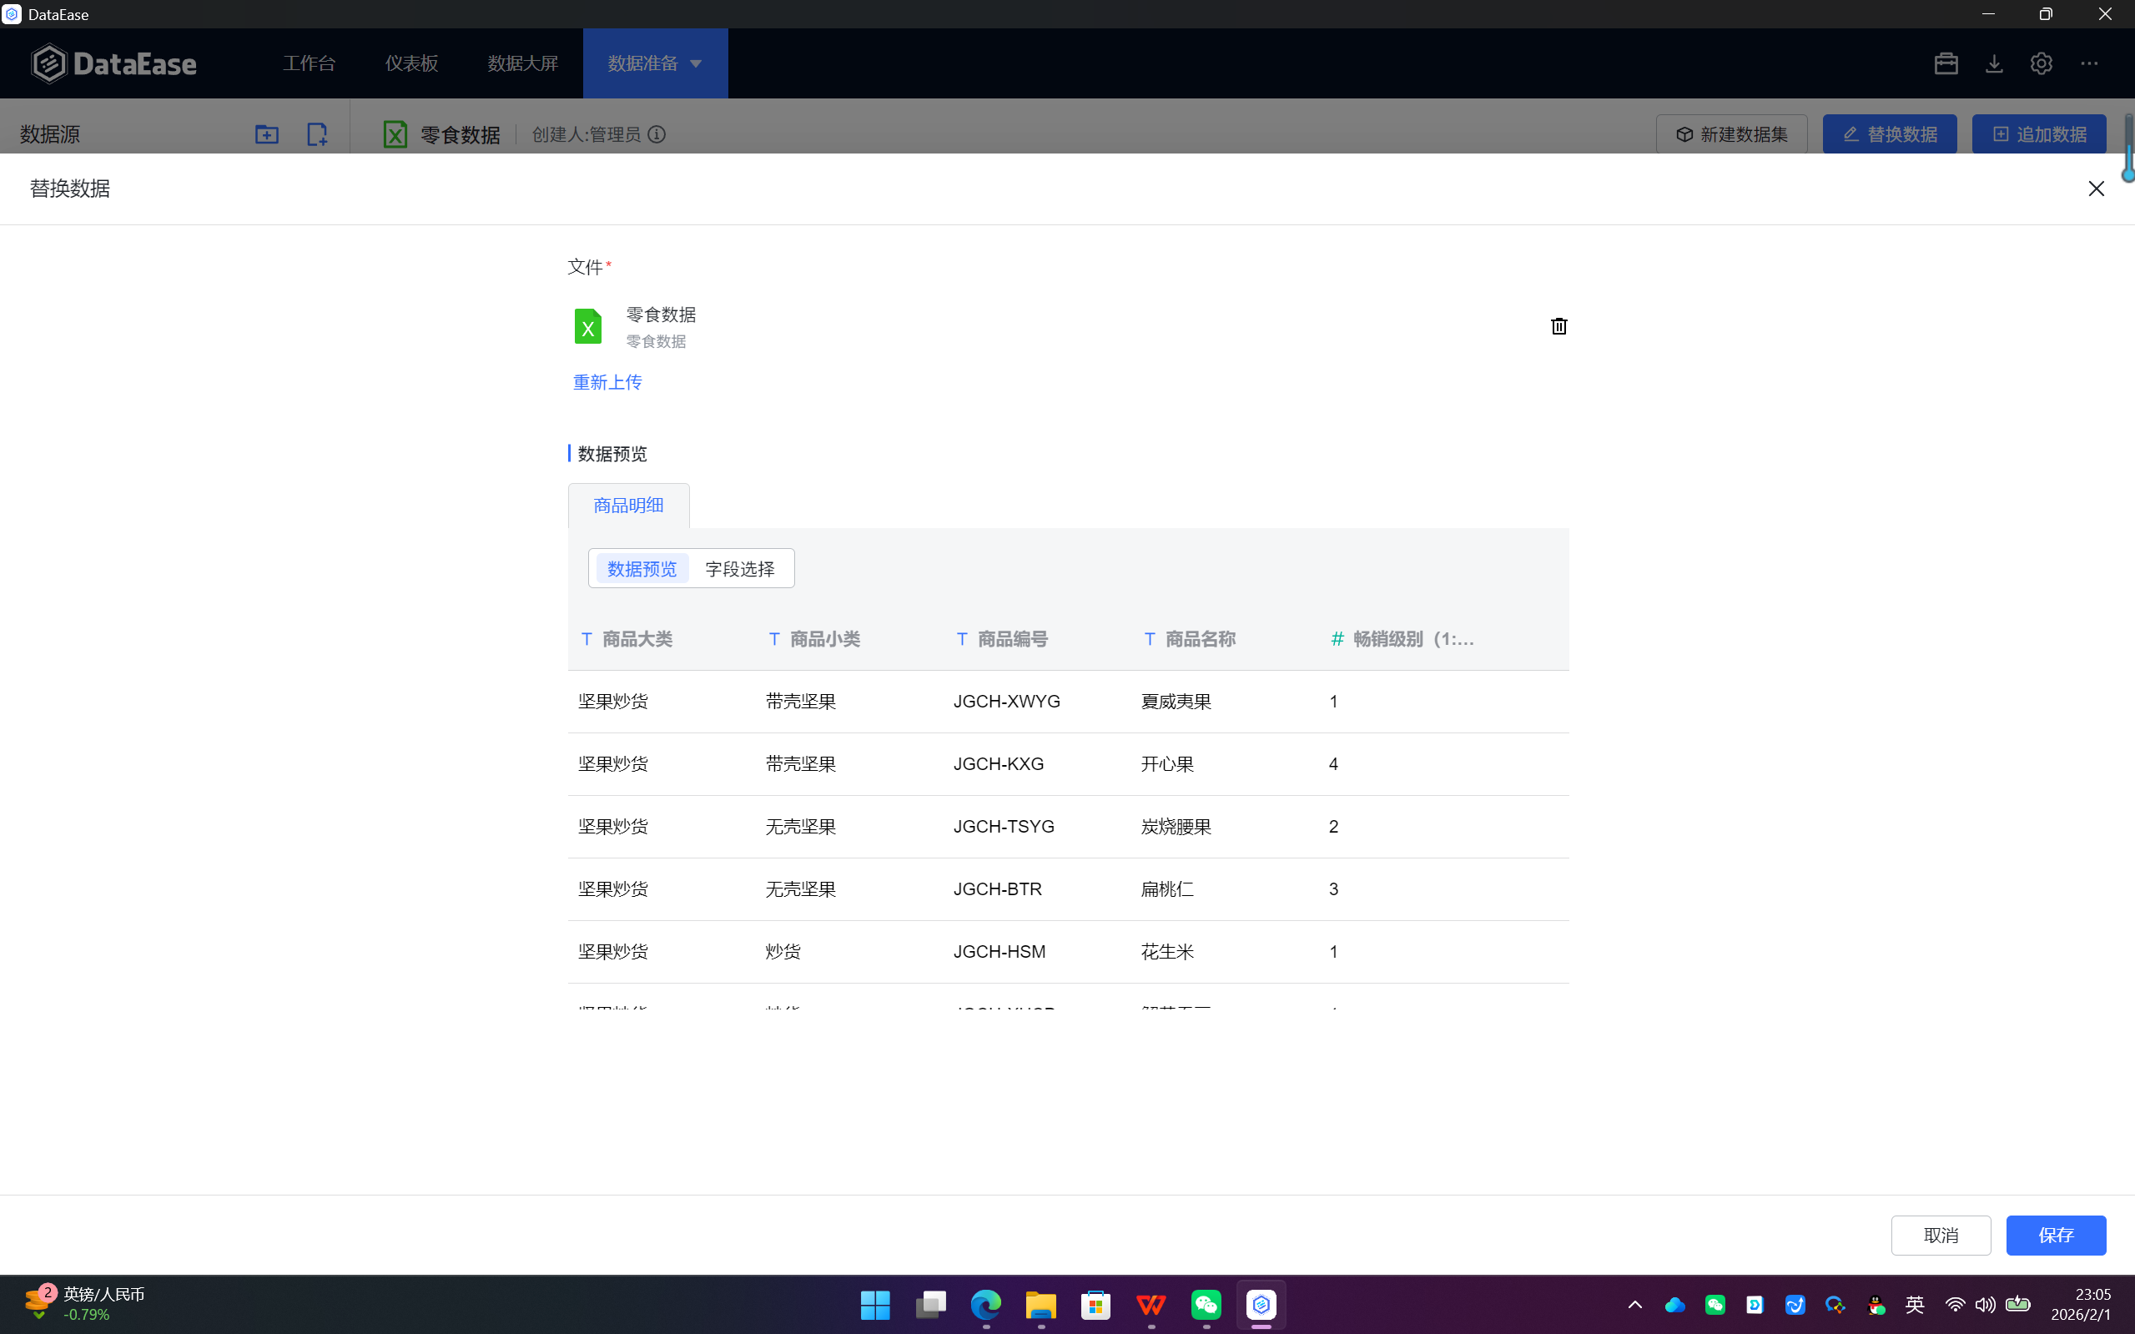Viewport: 2135px width, 1334px height.
Task: Delete the uploaded 零食数据 file with the trash icon
Action: coord(1558,326)
